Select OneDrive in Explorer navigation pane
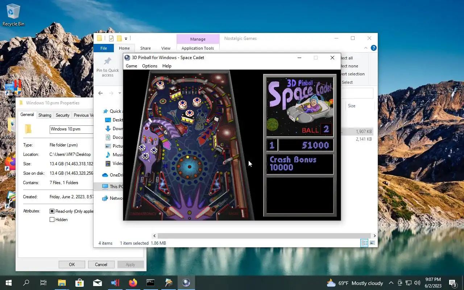Viewport: 464px width, 290px height. pyautogui.click(x=112, y=175)
